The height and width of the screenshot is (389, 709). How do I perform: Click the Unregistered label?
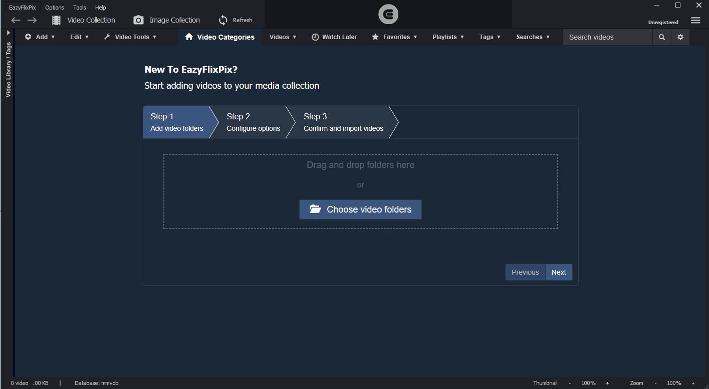coord(663,22)
